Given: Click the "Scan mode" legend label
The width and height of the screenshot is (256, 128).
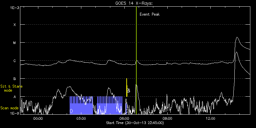Looking at the screenshot, I should point(9,108).
